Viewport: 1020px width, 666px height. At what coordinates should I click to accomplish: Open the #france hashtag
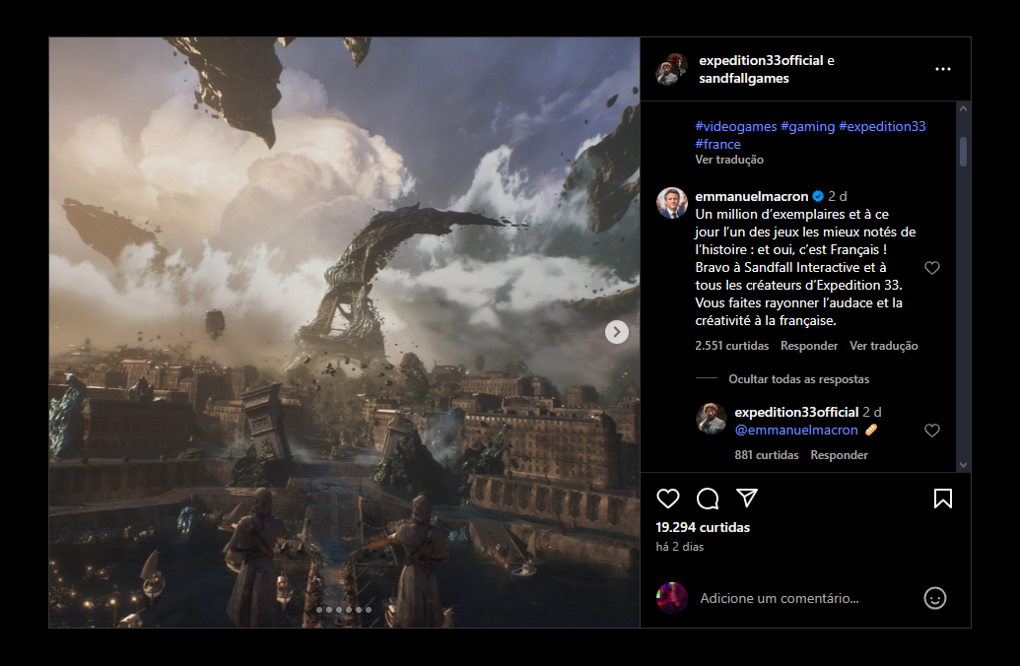click(x=717, y=145)
